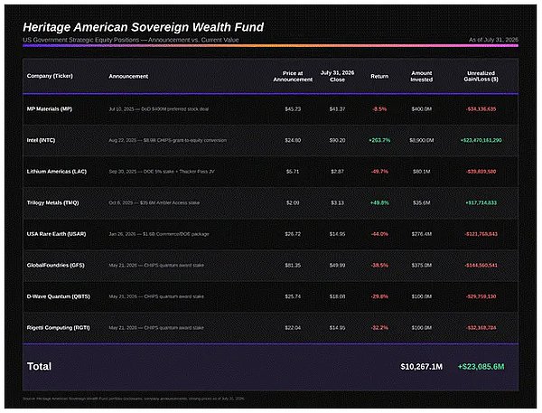
Task: Click Rigetti Computing's red unrealized loss value
Action: [x=481, y=327]
